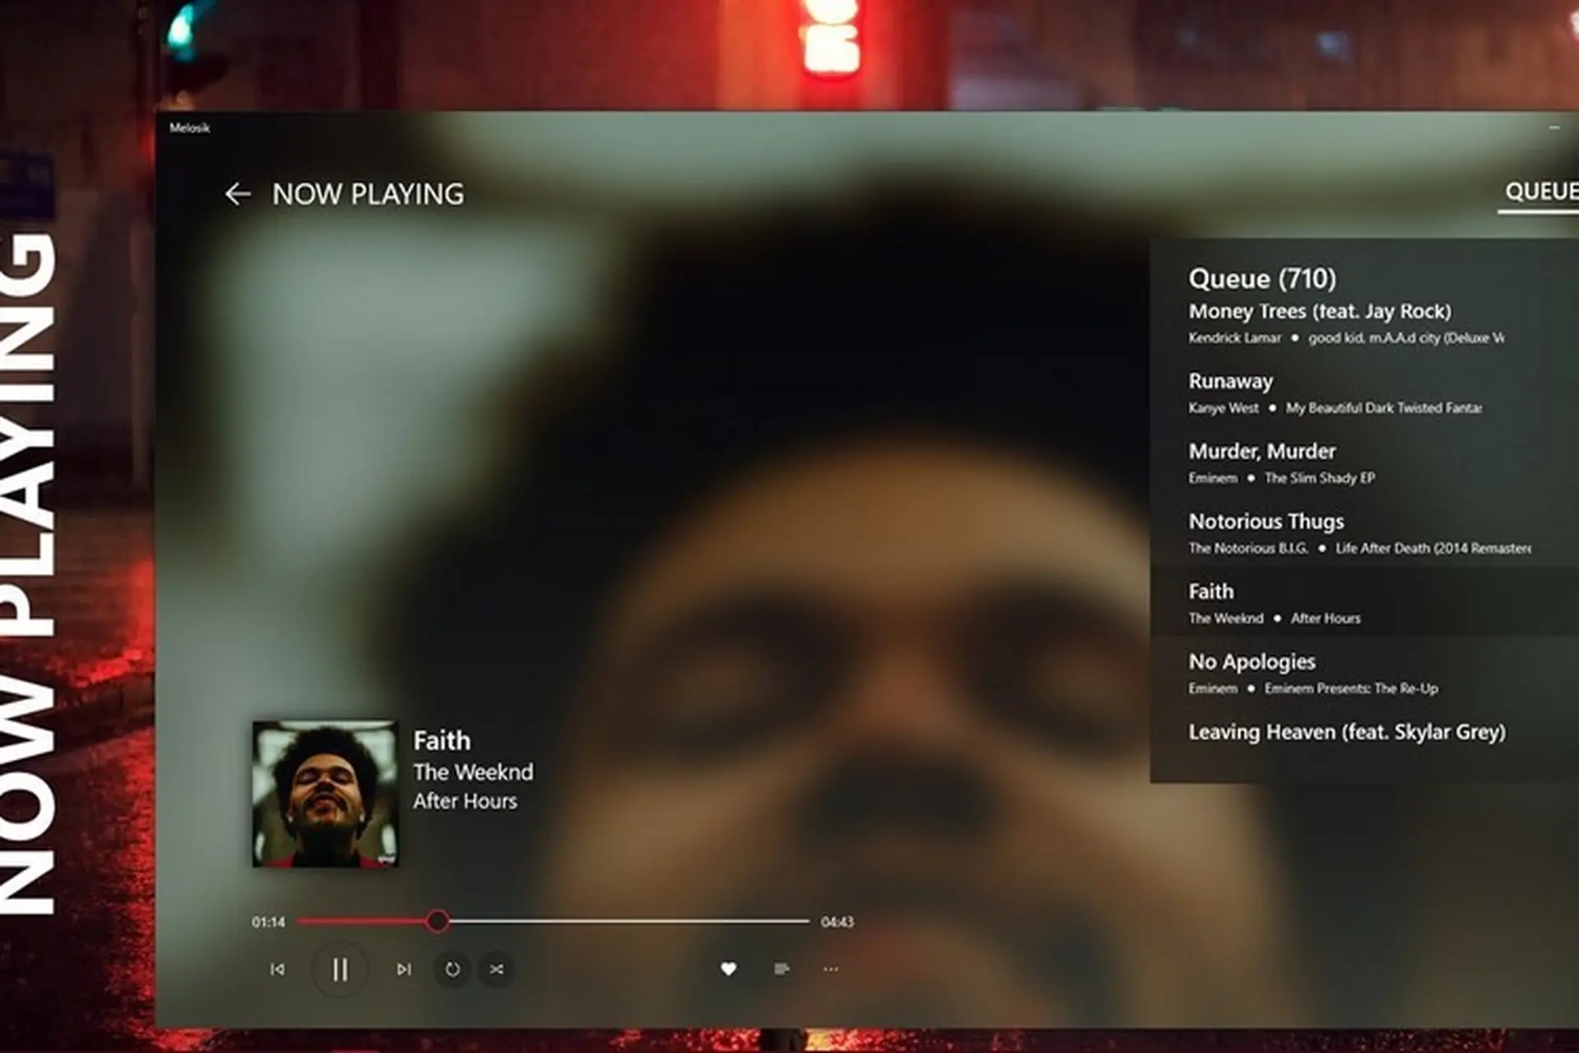1579x1053 pixels.
Task: Click the Melosik title bar label
Action: point(190,128)
